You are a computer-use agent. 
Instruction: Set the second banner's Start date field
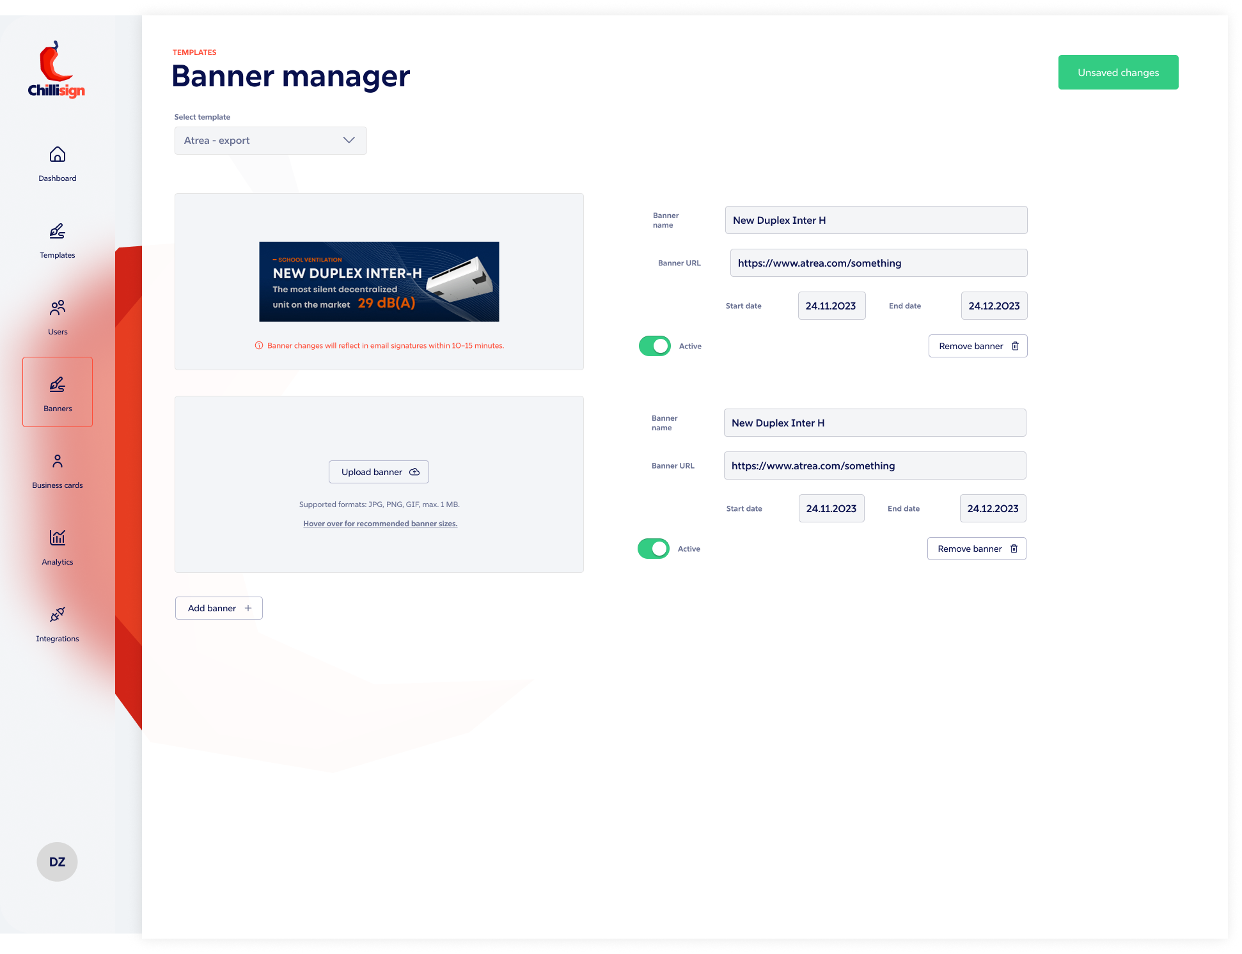click(x=831, y=508)
